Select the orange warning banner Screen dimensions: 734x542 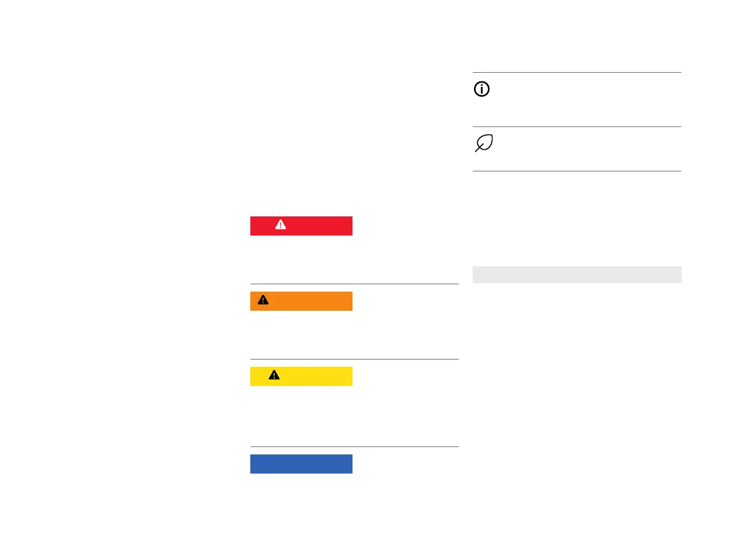[x=301, y=301]
